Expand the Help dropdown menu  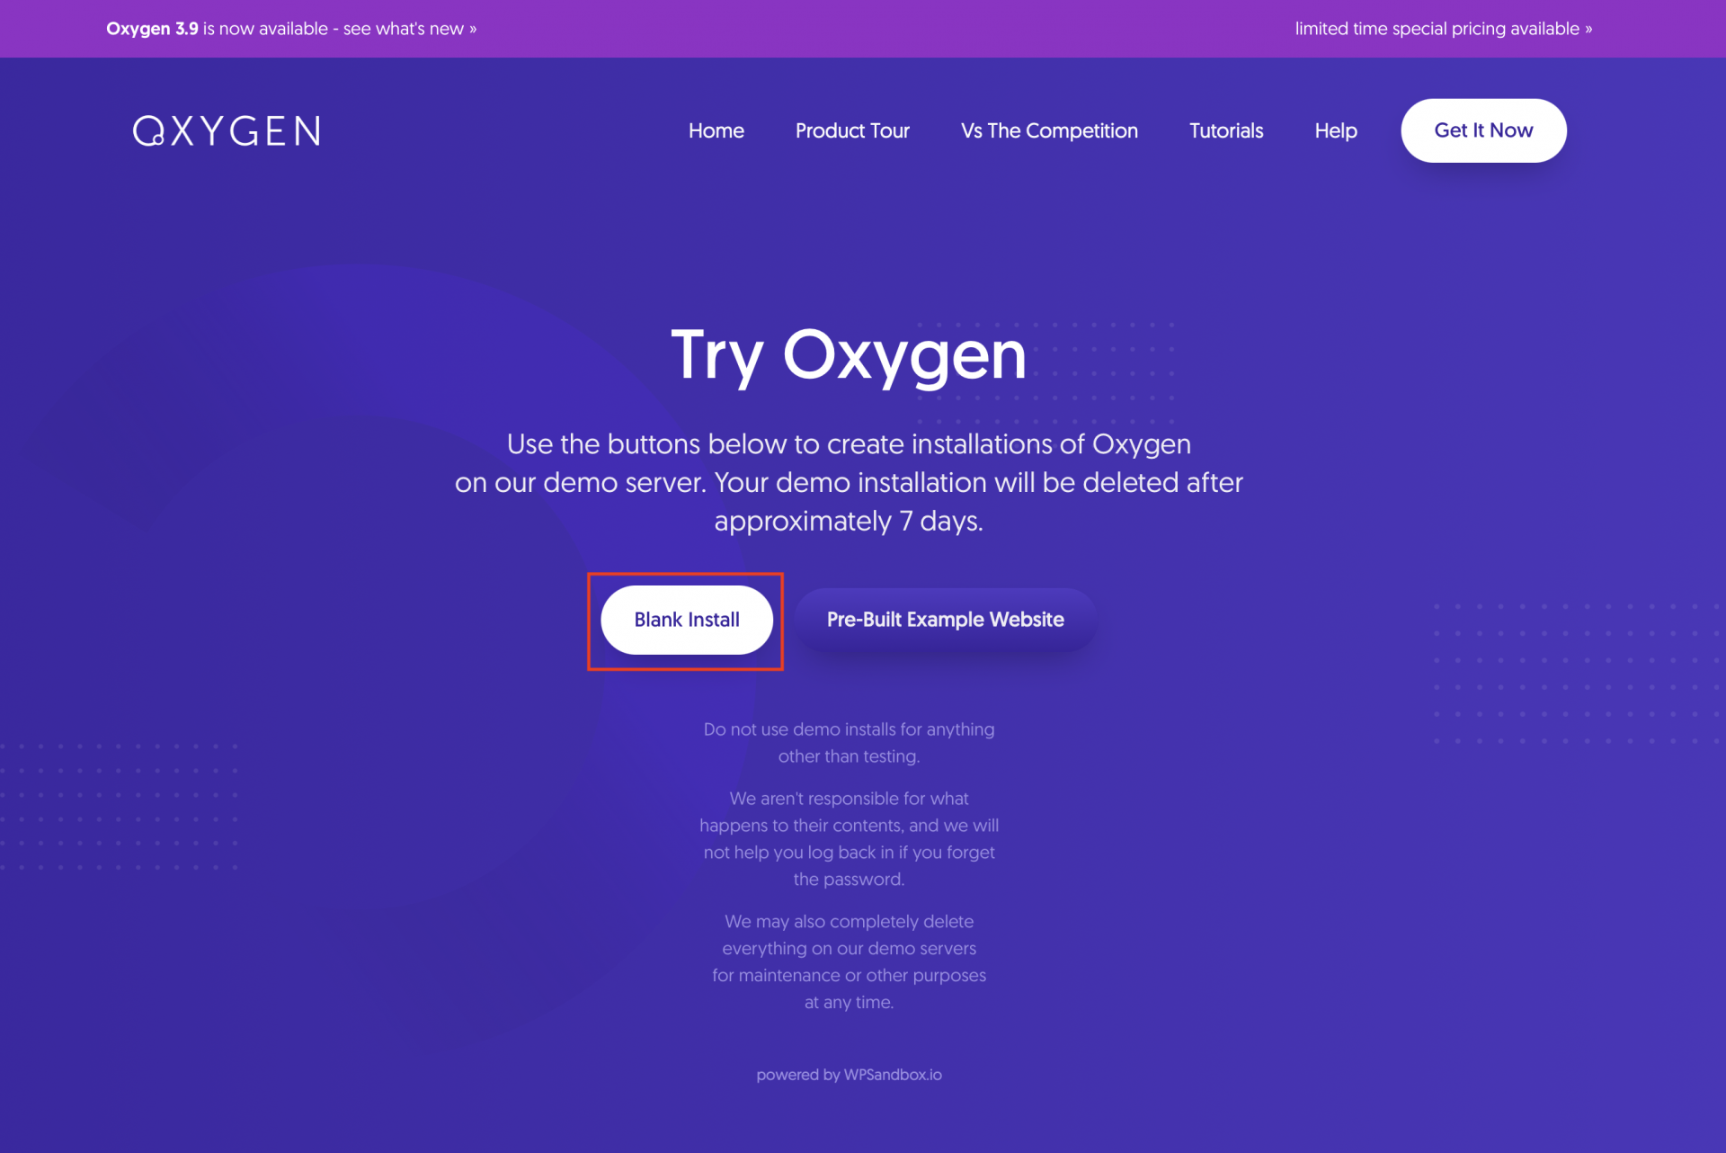pyautogui.click(x=1334, y=130)
